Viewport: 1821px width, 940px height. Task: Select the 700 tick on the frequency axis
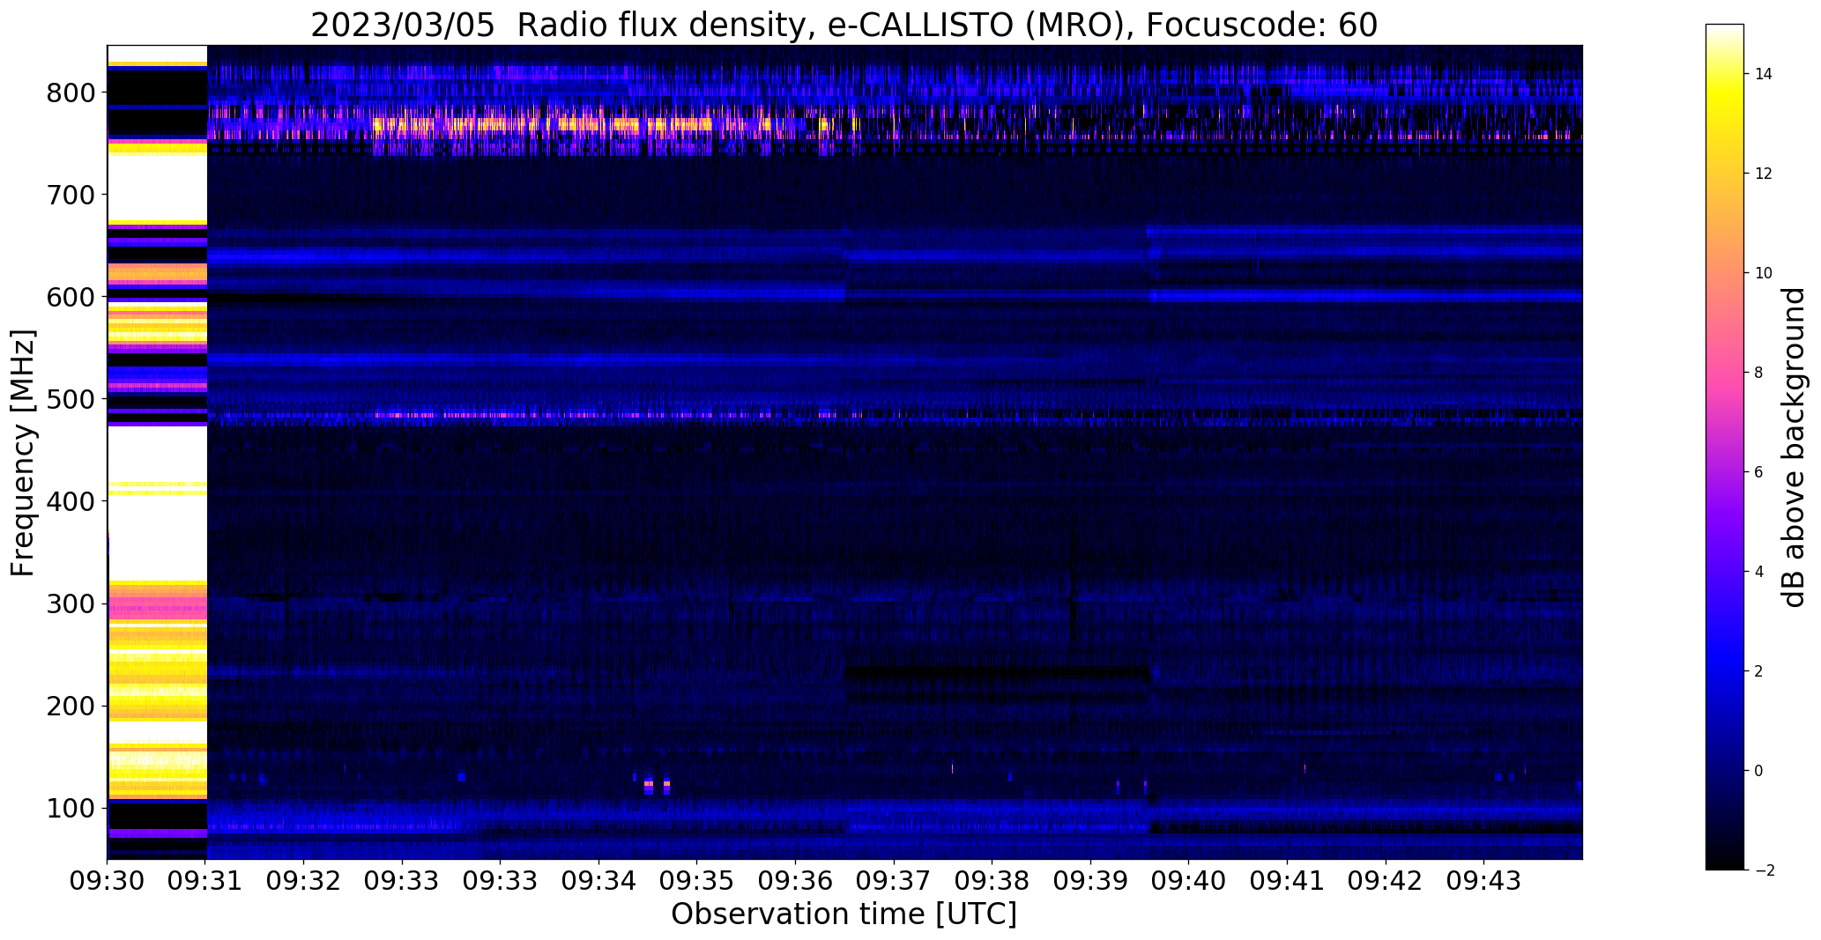[71, 195]
